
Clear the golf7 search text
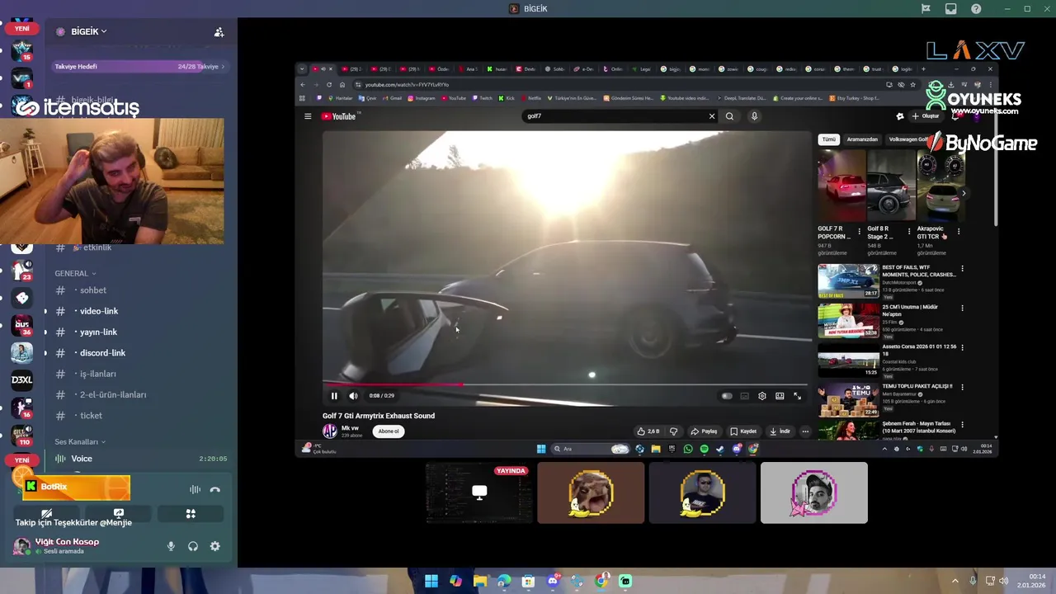[712, 116]
